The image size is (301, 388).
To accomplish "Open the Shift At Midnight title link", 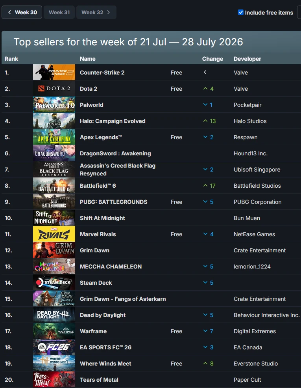I will pos(102,218).
